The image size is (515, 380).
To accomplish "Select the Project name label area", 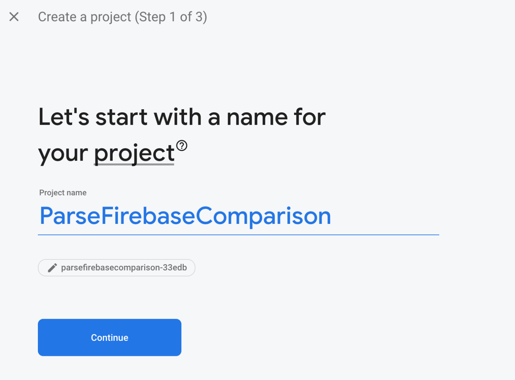I will [63, 192].
